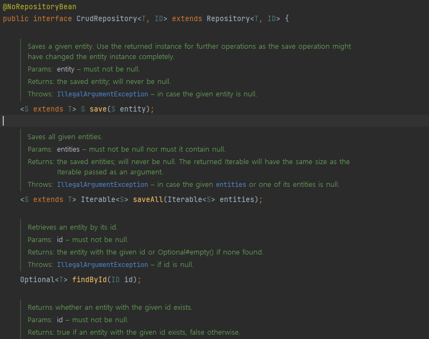Click 'Params: entity – must not be null.'
The width and height of the screenshot is (429, 339).
coord(84,69)
